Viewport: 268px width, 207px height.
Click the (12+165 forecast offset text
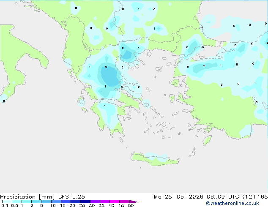click(255, 197)
